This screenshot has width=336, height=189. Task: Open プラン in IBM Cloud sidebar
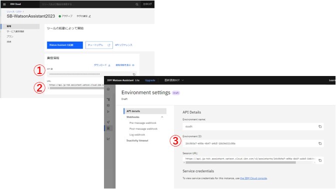point(10,36)
